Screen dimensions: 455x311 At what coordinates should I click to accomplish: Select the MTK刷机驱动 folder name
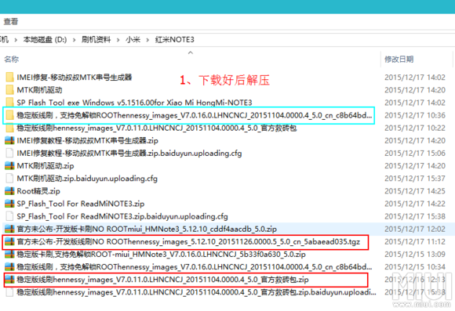coord(39,90)
